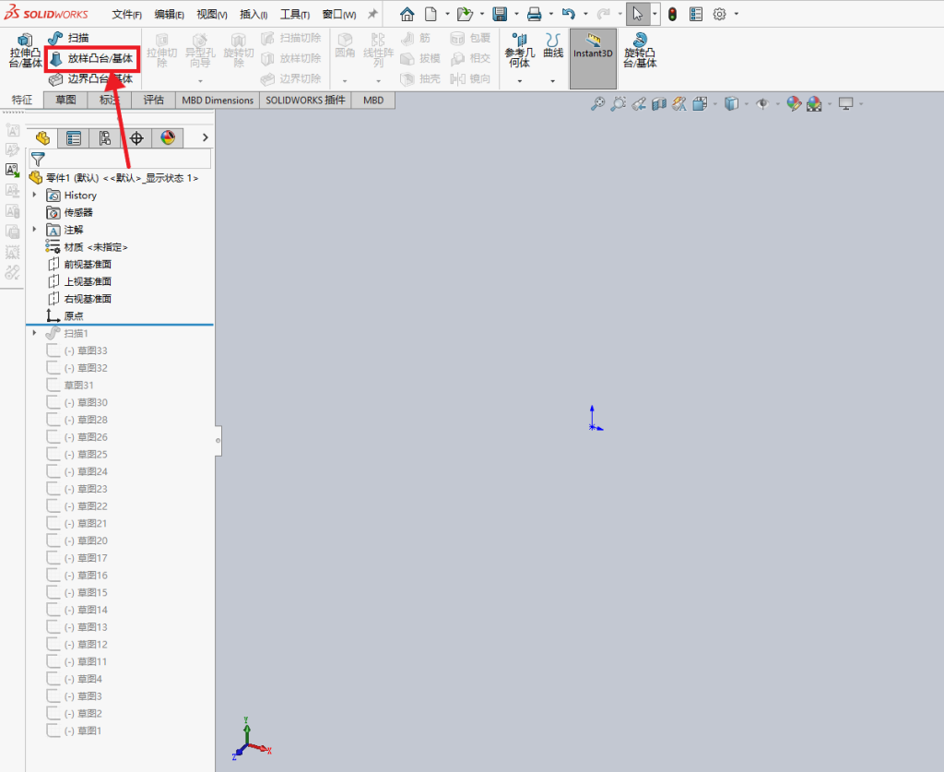The height and width of the screenshot is (772, 944).
Task: Select the Extruded Boss/Base tool (拉伸凸台/基体)
Action: pyautogui.click(x=25, y=53)
